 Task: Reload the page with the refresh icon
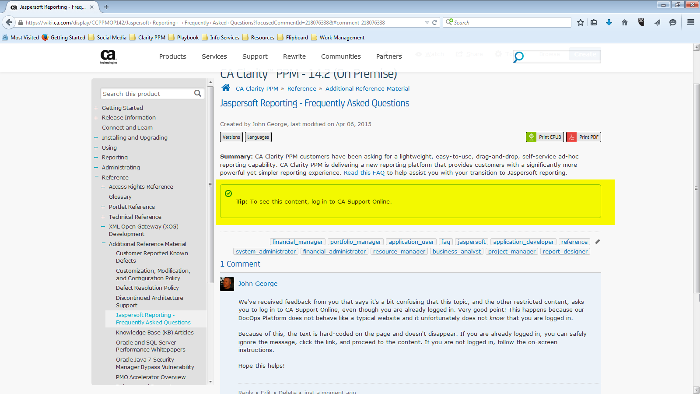(434, 22)
